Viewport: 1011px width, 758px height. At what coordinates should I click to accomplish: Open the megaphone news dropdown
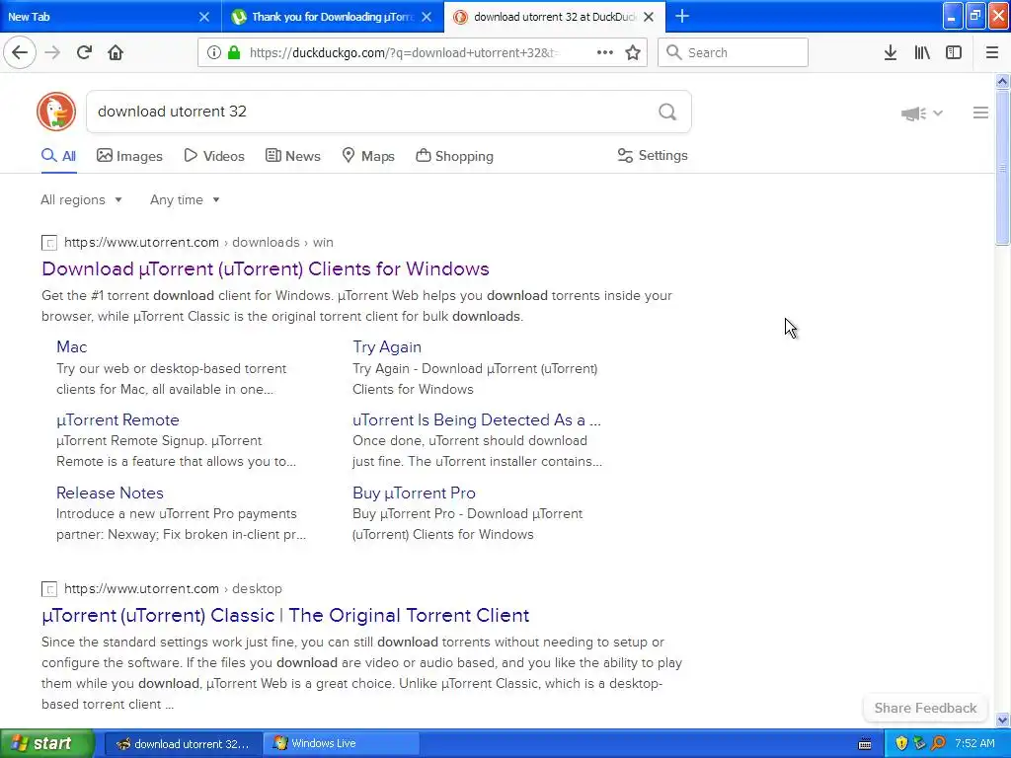tap(922, 114)
